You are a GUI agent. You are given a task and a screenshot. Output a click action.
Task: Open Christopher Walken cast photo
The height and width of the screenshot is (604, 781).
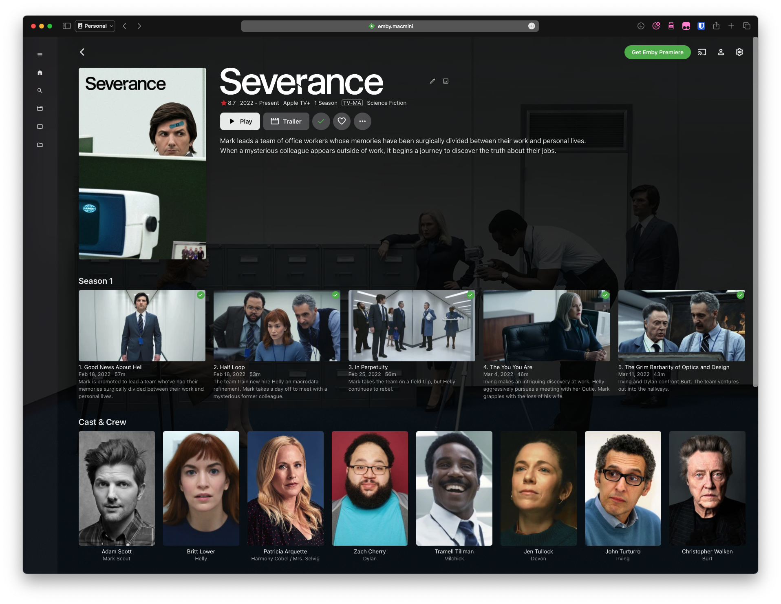pyautogui.click(x=707, y=488)
